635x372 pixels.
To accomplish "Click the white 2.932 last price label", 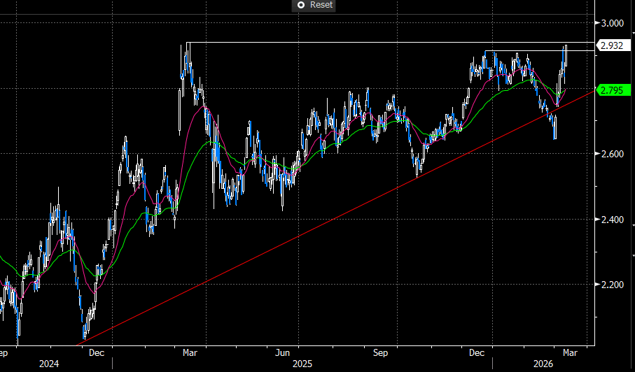I will [614, 45].
